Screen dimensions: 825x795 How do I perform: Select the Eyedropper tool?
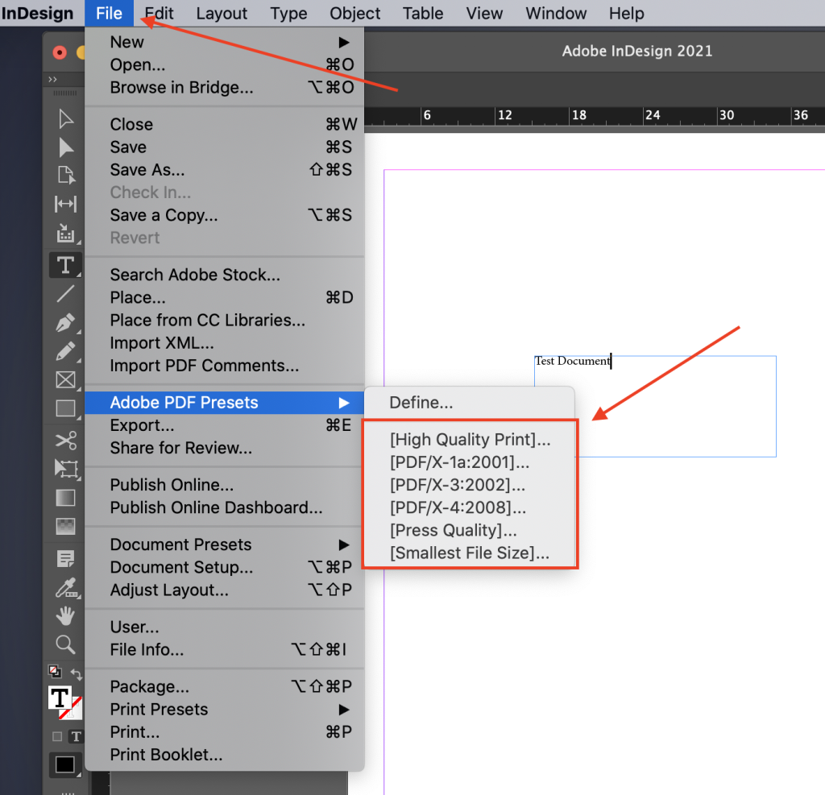click(66, 588)
